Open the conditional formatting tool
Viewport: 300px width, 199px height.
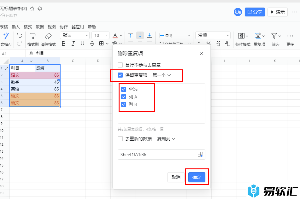243,40
